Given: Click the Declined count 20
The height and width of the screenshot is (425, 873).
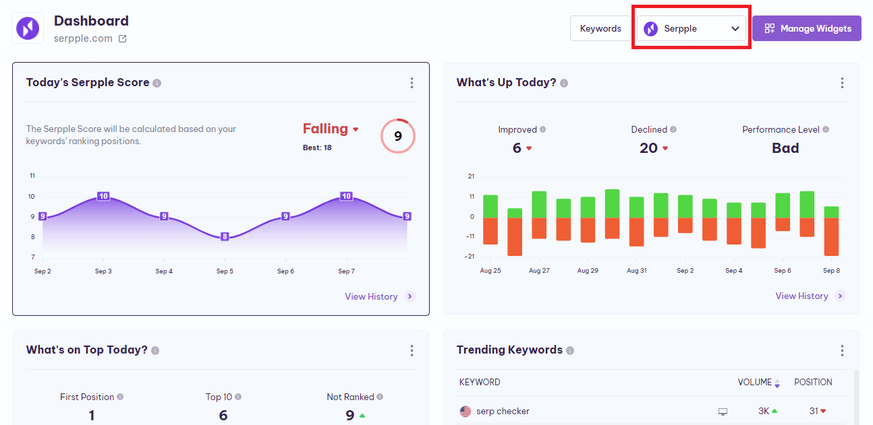Looking at the screenshot, I should tap(648, 148).
